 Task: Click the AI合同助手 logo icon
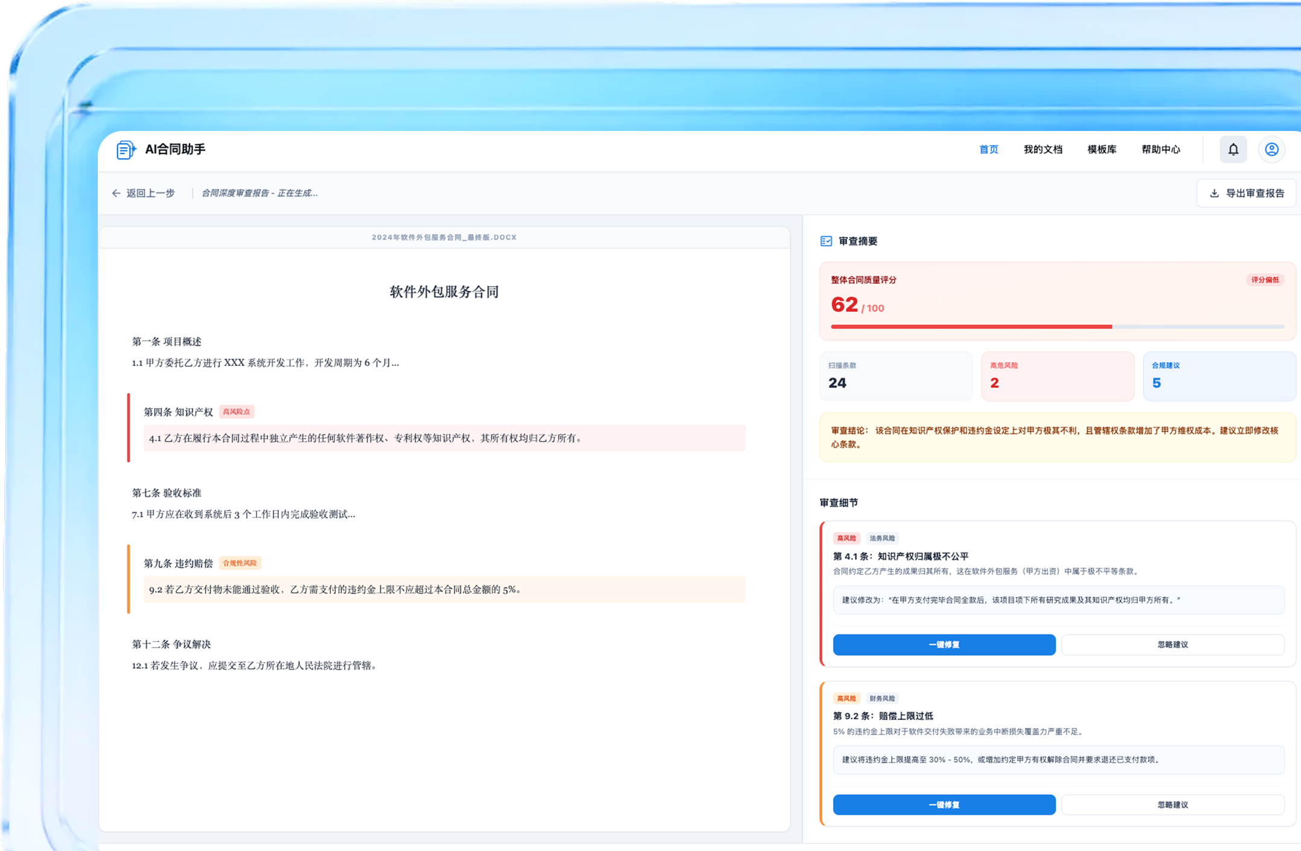pyautogui.click(x=126, y=150)
